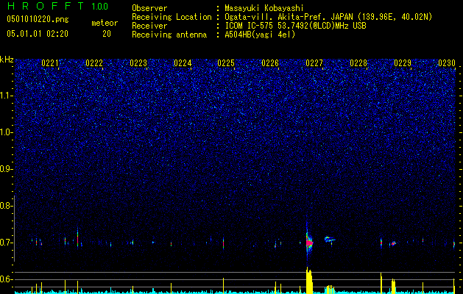Click the kHz axis unit label

point(7,60)
